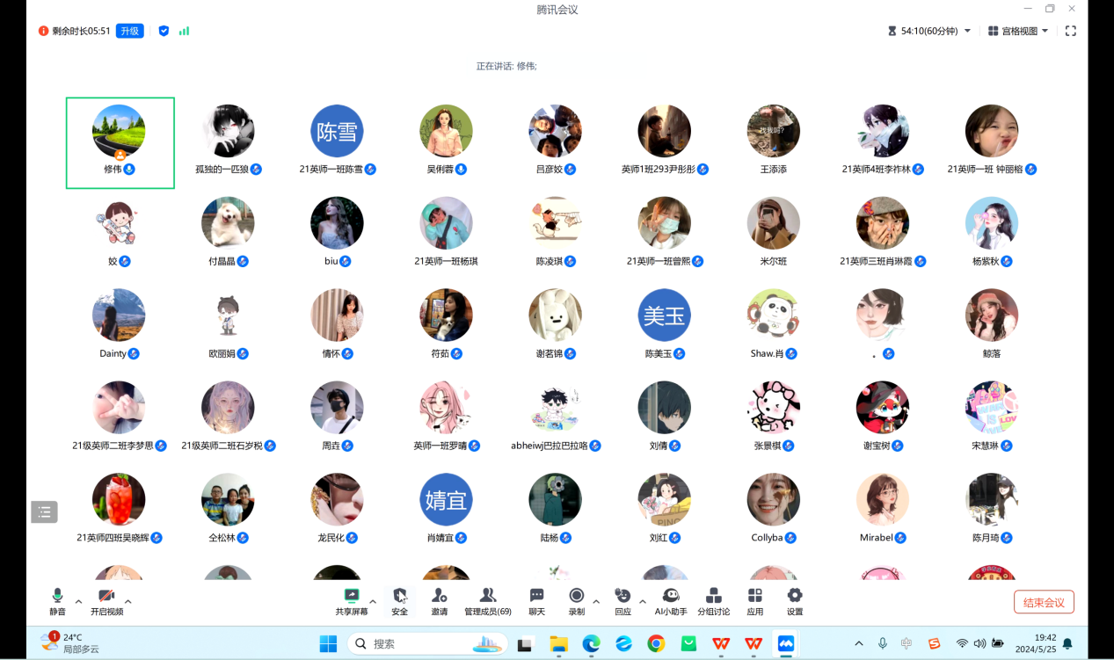1114x660 pixels.
Task: Select the 陈雪 participant avatar tile
Action: [x=337, y=132]
